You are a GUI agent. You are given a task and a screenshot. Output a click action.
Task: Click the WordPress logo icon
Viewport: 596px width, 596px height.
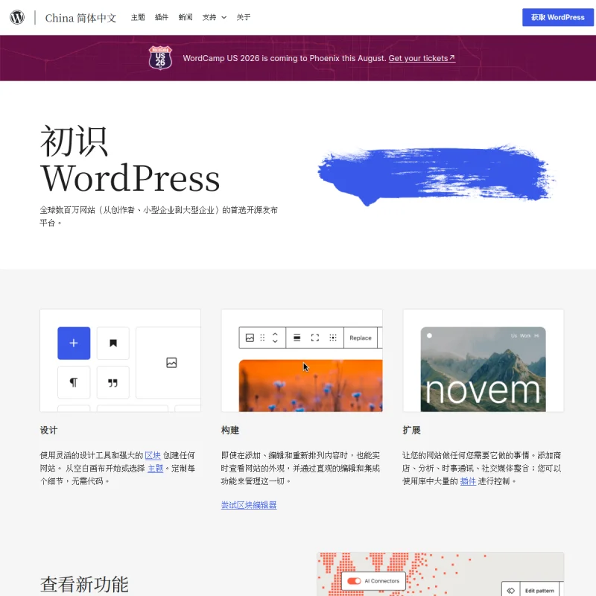[x=17, y=17]
